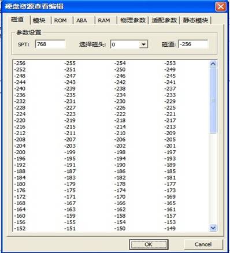Screen dimensions: 230x253
Task: Select track -178 in the list
Action: click(x=120, y=184)
